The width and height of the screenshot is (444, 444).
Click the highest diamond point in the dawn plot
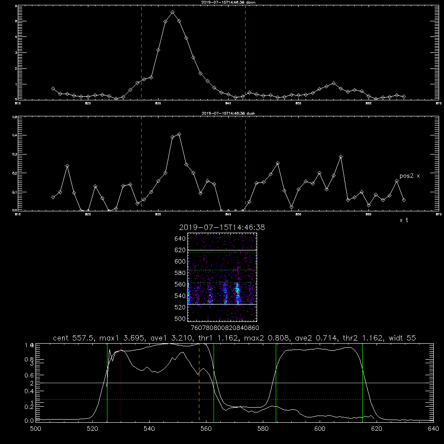(x=172, y=12)
